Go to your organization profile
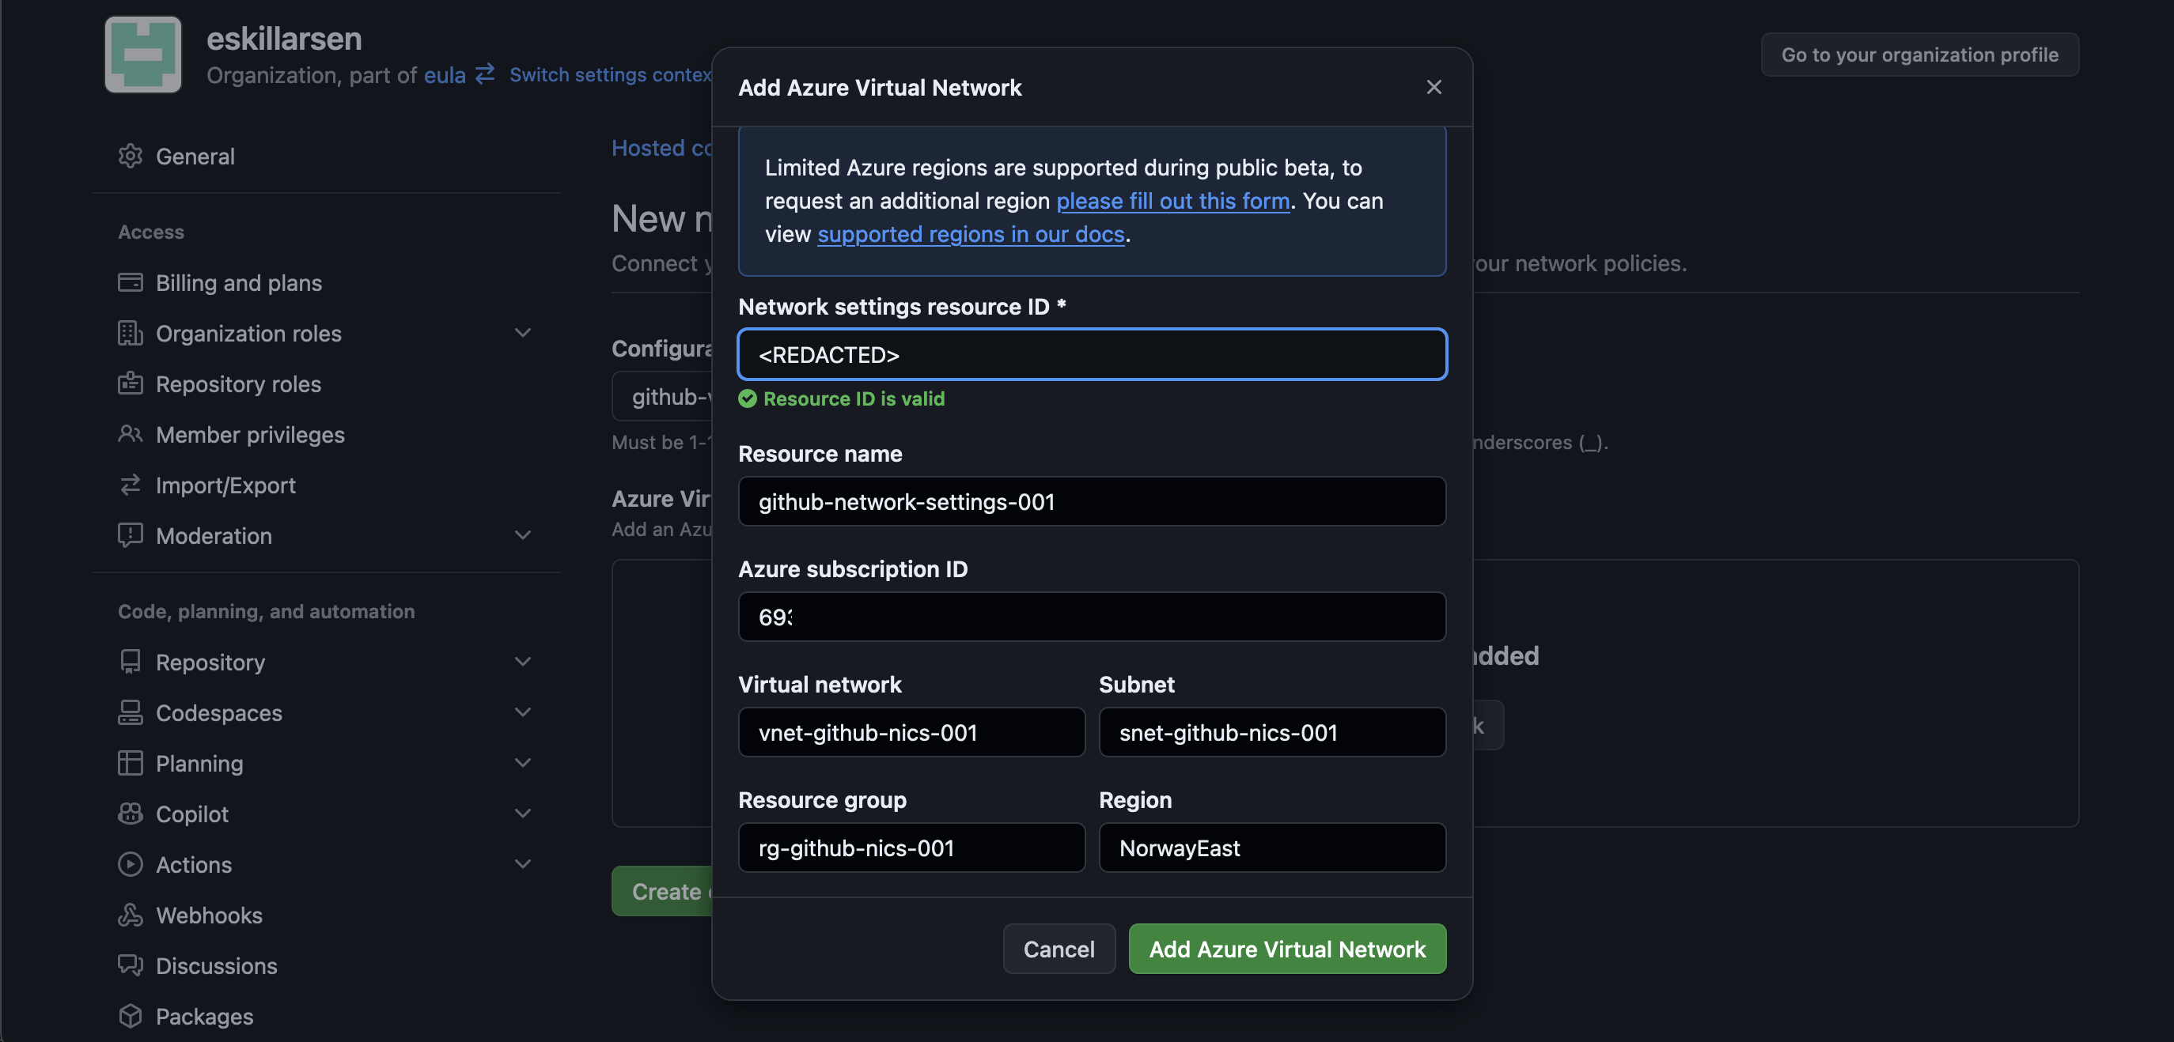The image size is (2174, 1042). pos(1919,55)
